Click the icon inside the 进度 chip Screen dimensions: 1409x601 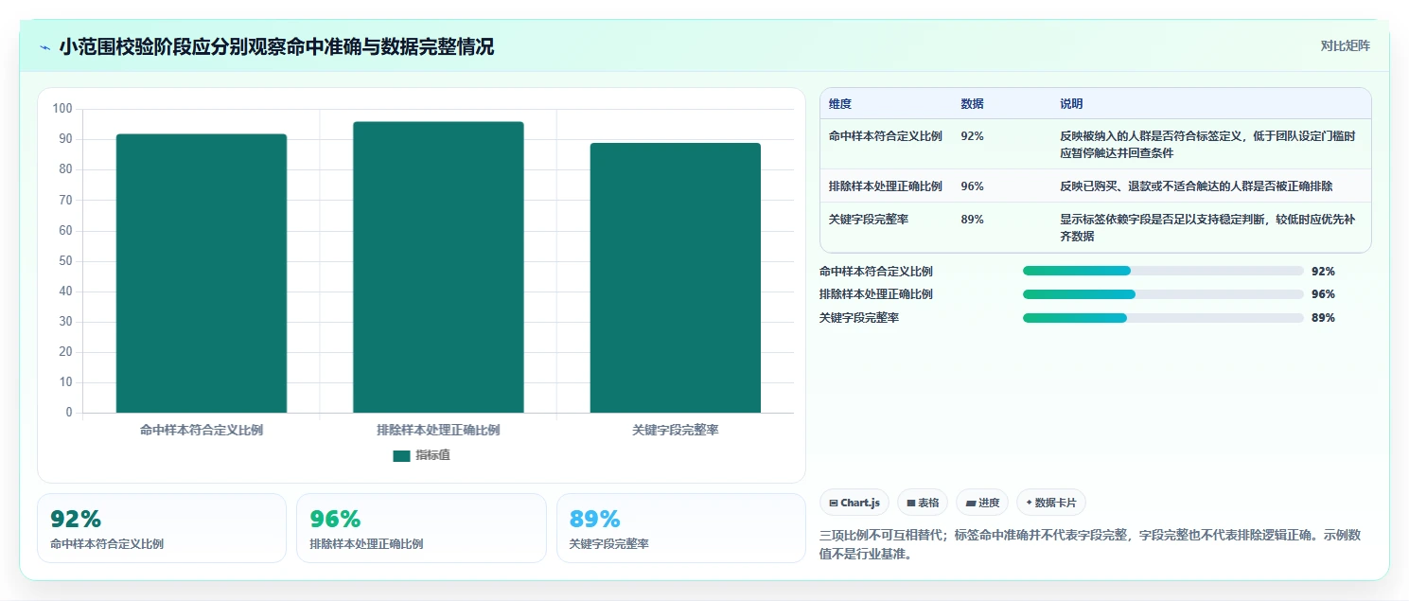[971, 504]
